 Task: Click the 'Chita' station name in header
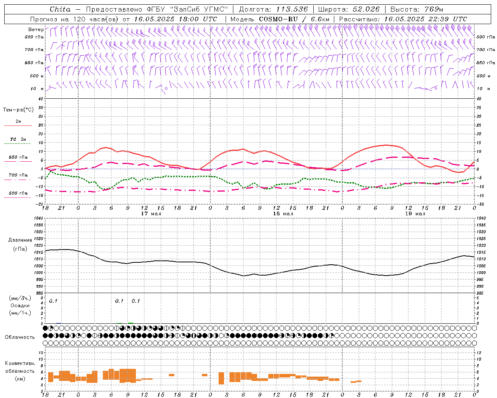coord(60,9)
